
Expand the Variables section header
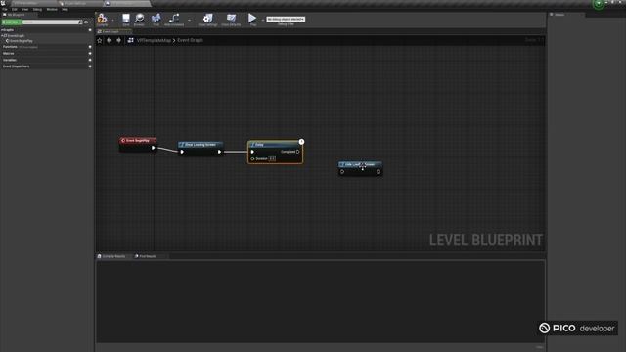tap(10, 60)
